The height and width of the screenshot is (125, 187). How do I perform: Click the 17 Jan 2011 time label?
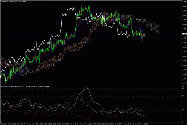click(x=4, y=124)
